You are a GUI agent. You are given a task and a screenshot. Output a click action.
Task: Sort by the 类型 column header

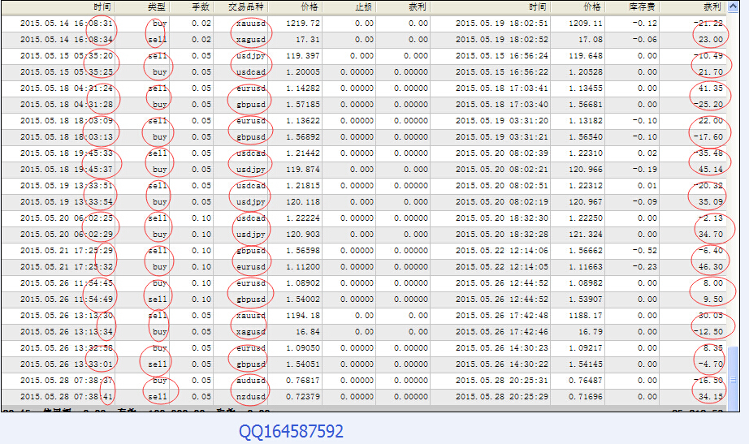(x=156, y=6)
